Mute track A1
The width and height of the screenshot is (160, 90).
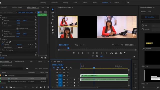click(x=67, y=79)
